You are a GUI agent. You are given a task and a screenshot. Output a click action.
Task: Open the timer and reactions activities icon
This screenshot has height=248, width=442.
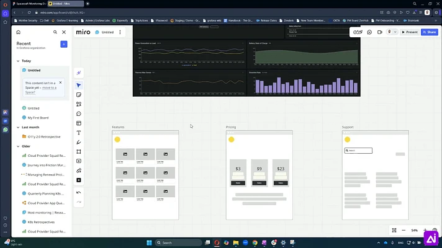[x=358, y=32]
